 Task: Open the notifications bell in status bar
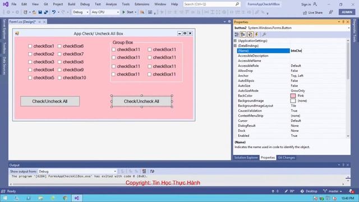pyautogui.click(x=351, y=191)
